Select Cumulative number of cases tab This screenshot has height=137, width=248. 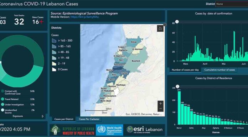click(219, 70)
